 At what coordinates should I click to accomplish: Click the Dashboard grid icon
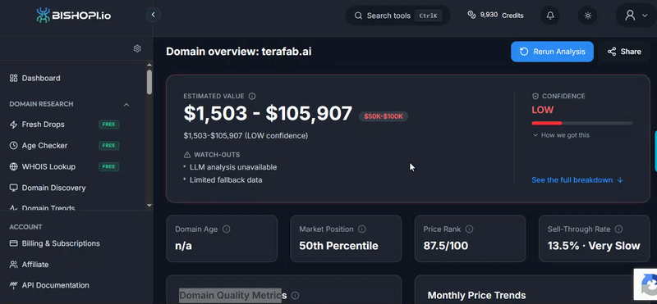click(13, 78)
